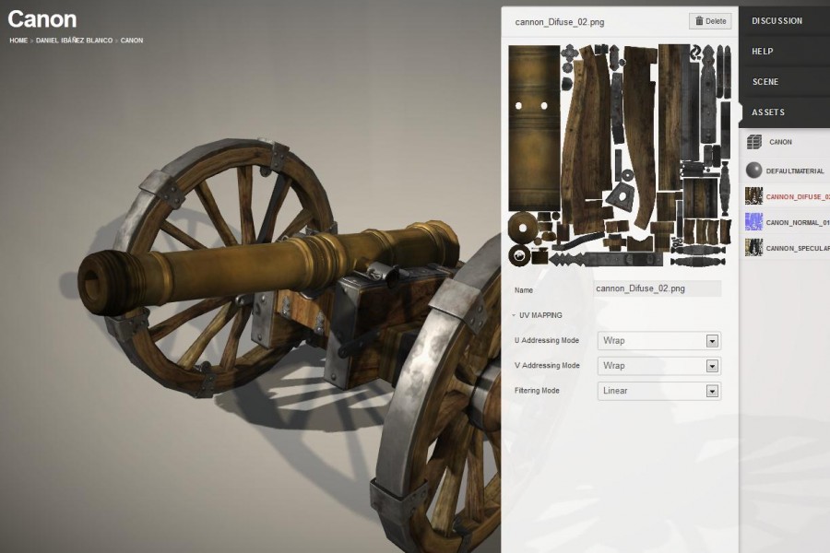Delete the cannon_Difuse_02.png texture

pos(710,21)
